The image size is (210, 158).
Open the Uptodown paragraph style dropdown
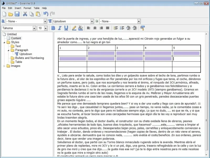92,21
